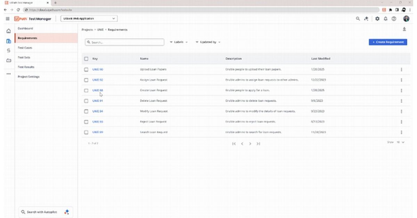This screenshot has width=417, height=218.
Task: Open the Updated by filter dropdown
Action: point(208,42)
